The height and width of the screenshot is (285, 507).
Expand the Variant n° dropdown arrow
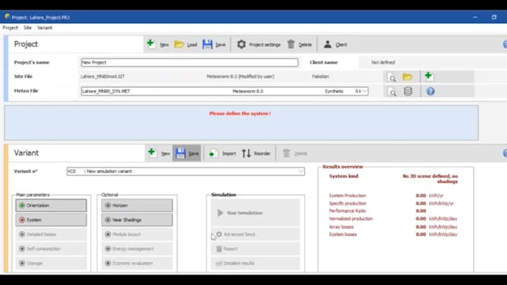300,171
